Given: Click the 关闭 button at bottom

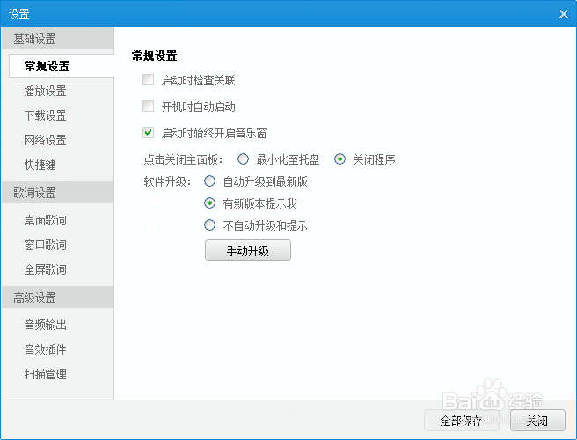Looking at the screenshot, I should tap(537, 420).
